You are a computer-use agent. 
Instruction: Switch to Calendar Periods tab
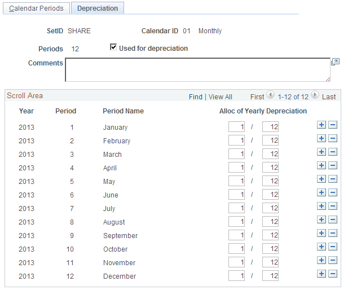pyautogui.click(x=37, y=8)
